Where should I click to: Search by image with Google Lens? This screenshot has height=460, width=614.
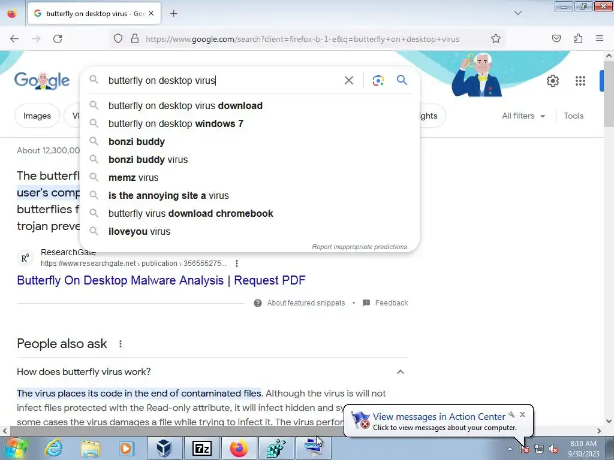378,80
